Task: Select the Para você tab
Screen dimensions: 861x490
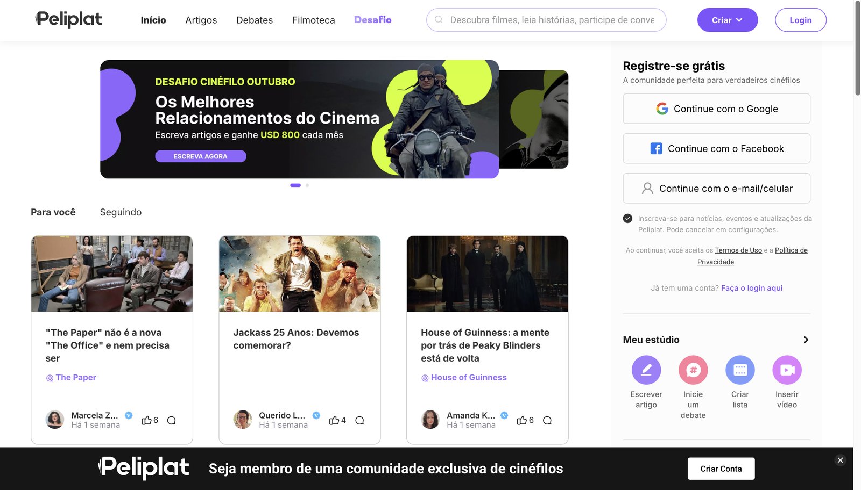Action: (x=53, y=212)
